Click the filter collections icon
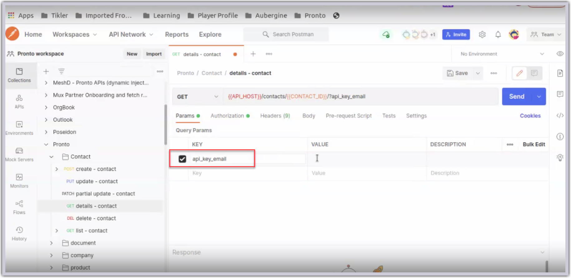Image resolution: width=571 pixels, height=278 pixels. coord(62,72)
